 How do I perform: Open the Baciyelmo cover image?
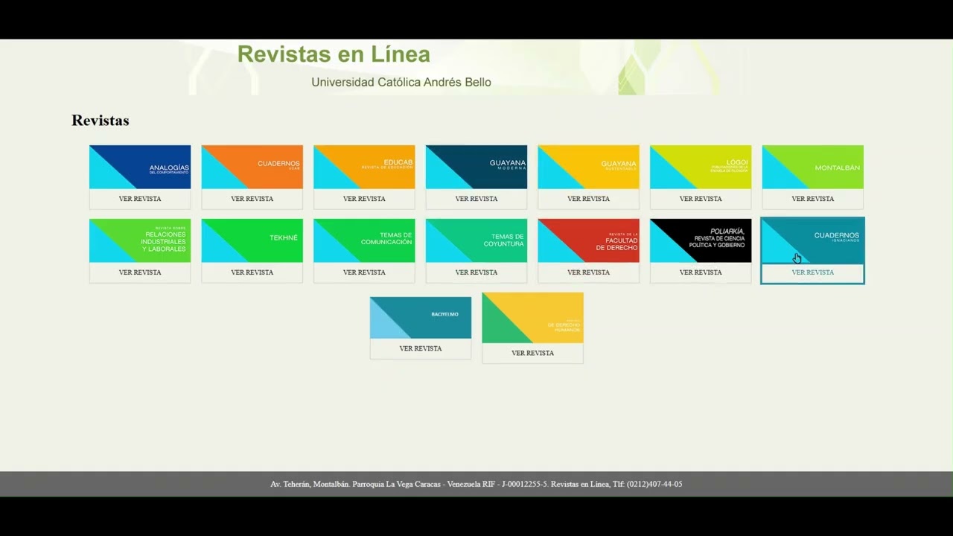tap(421, 318)
